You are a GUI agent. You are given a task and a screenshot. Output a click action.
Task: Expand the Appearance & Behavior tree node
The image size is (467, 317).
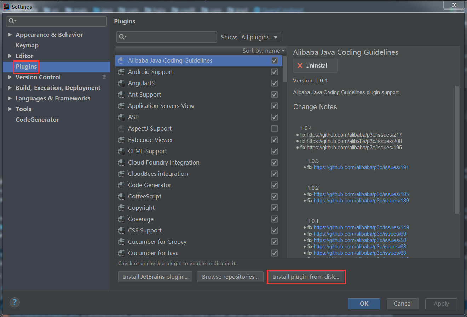(x=10, y=34)
